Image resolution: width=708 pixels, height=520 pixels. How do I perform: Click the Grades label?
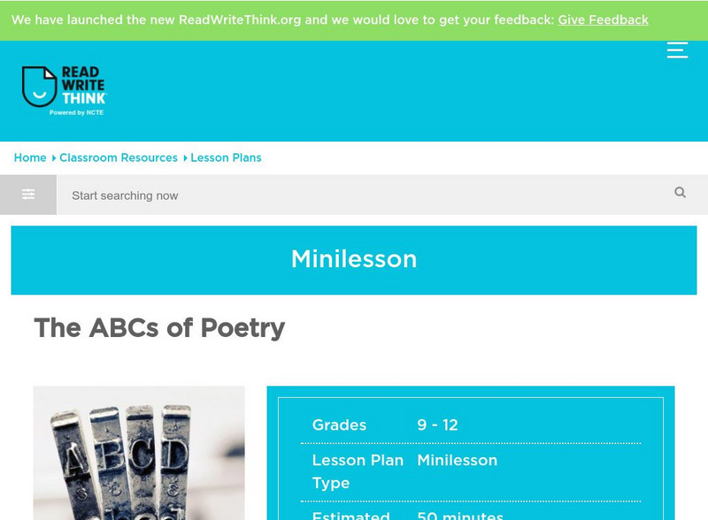pos(339,424)
